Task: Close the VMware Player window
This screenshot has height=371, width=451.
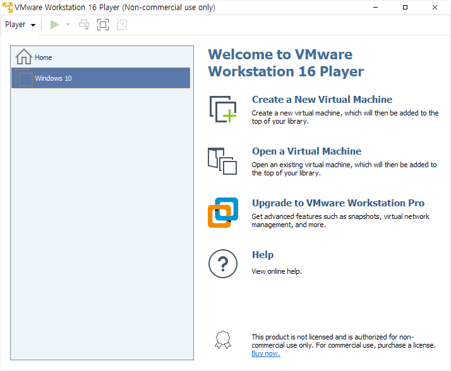Action: coord(435,7)
